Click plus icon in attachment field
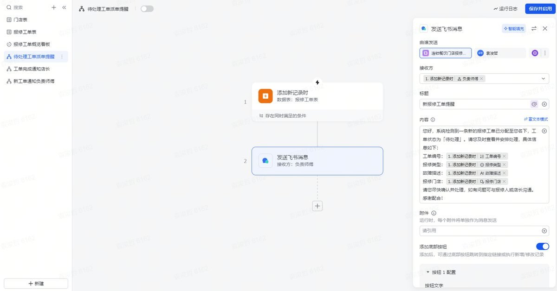 544,231
